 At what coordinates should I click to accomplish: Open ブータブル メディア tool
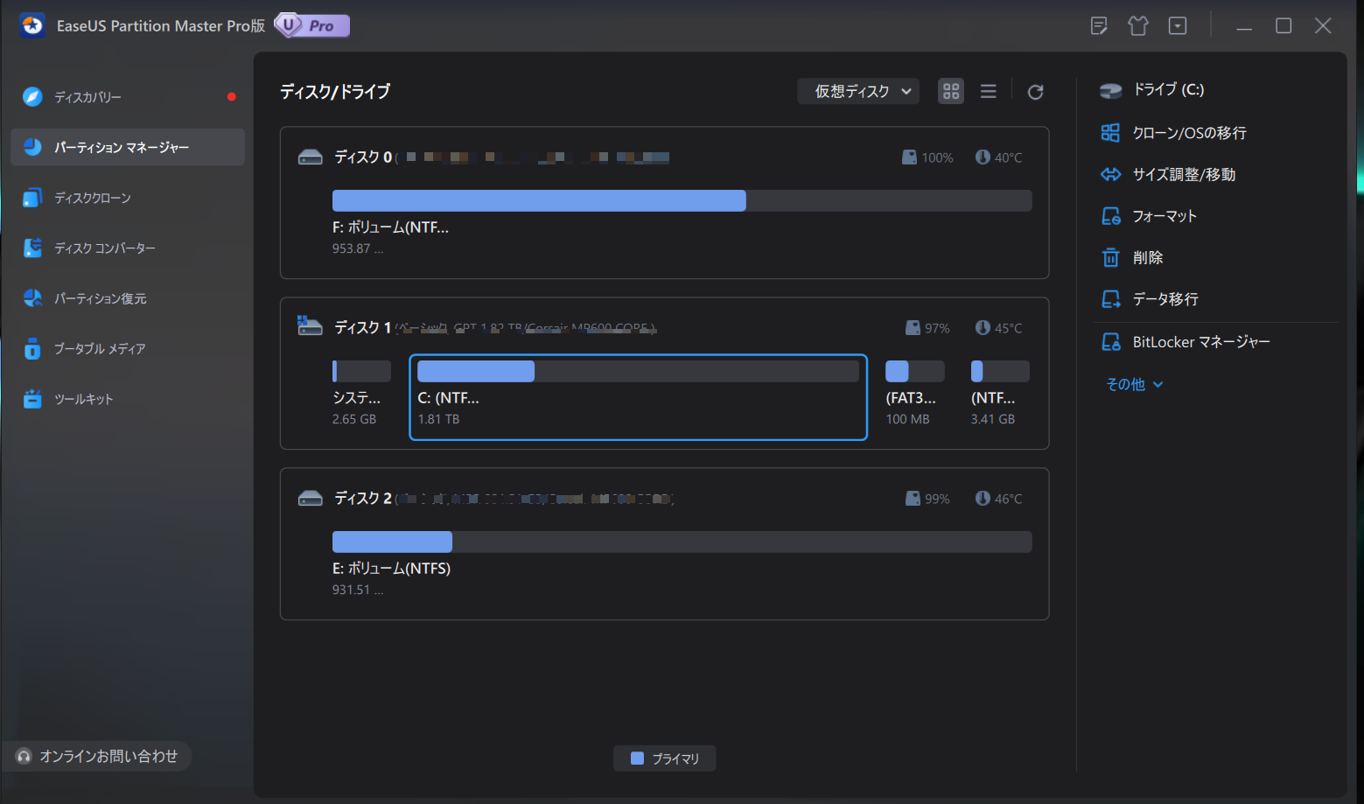[x=99, y=348]
